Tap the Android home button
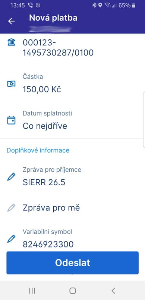Viewport: 145px width, 300px height. [72, 291]
